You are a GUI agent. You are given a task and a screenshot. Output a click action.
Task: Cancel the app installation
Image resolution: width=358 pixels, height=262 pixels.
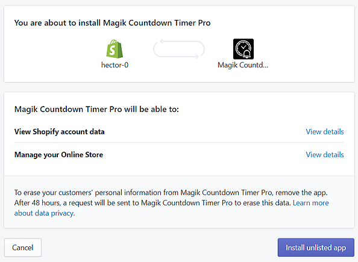pyautogui.click(x=23, y=248)
